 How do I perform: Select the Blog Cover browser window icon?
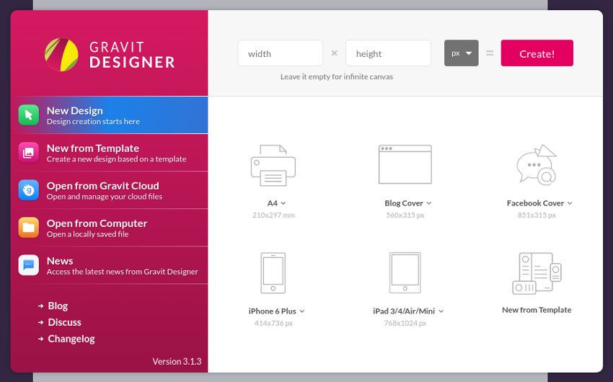405,164
